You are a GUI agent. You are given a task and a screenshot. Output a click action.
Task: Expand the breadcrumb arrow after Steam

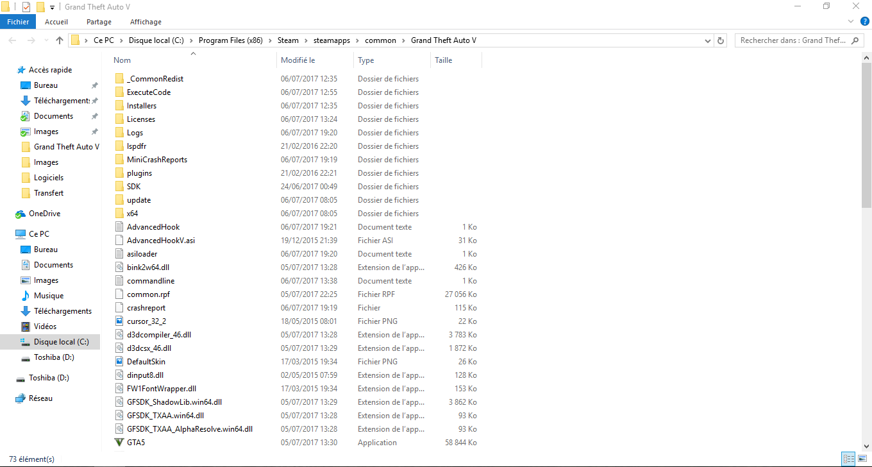(x=306, y=40)
